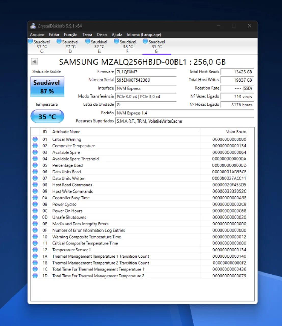Click the Firmware field 7L1QFXM7

(x=146, y=72)
